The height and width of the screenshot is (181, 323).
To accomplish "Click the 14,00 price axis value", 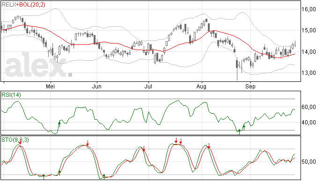I will [308, 52].
